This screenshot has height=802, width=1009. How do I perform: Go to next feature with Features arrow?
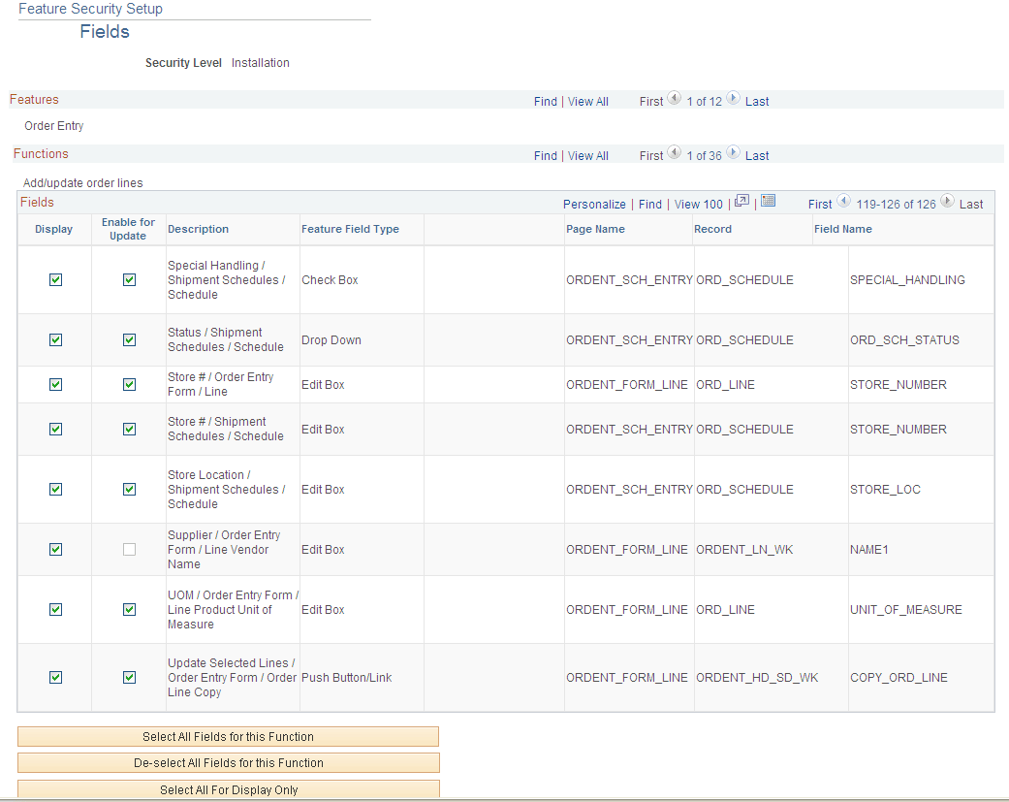(733, 99)
